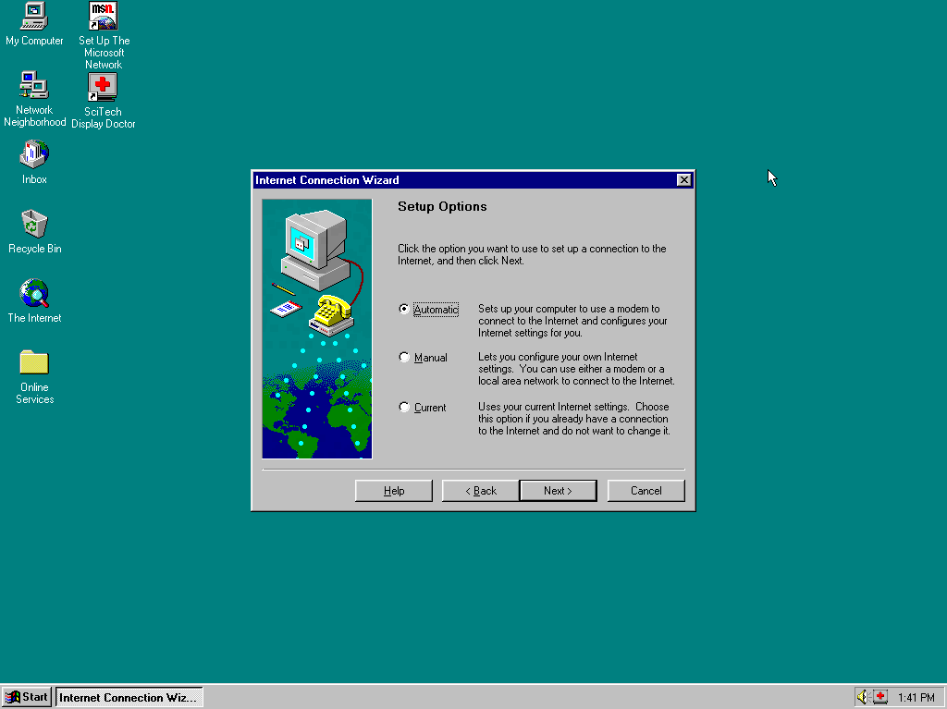Select the Internet Connection Wizard taskbar button

[x=129, y=696]
